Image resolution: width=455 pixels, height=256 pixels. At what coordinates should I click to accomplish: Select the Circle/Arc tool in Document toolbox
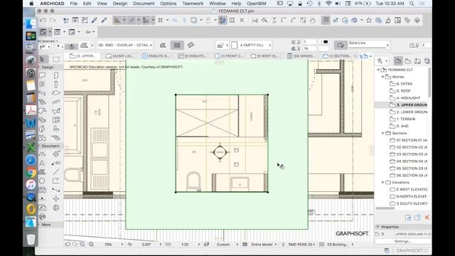pyautogui.click(x=43, y=181)
